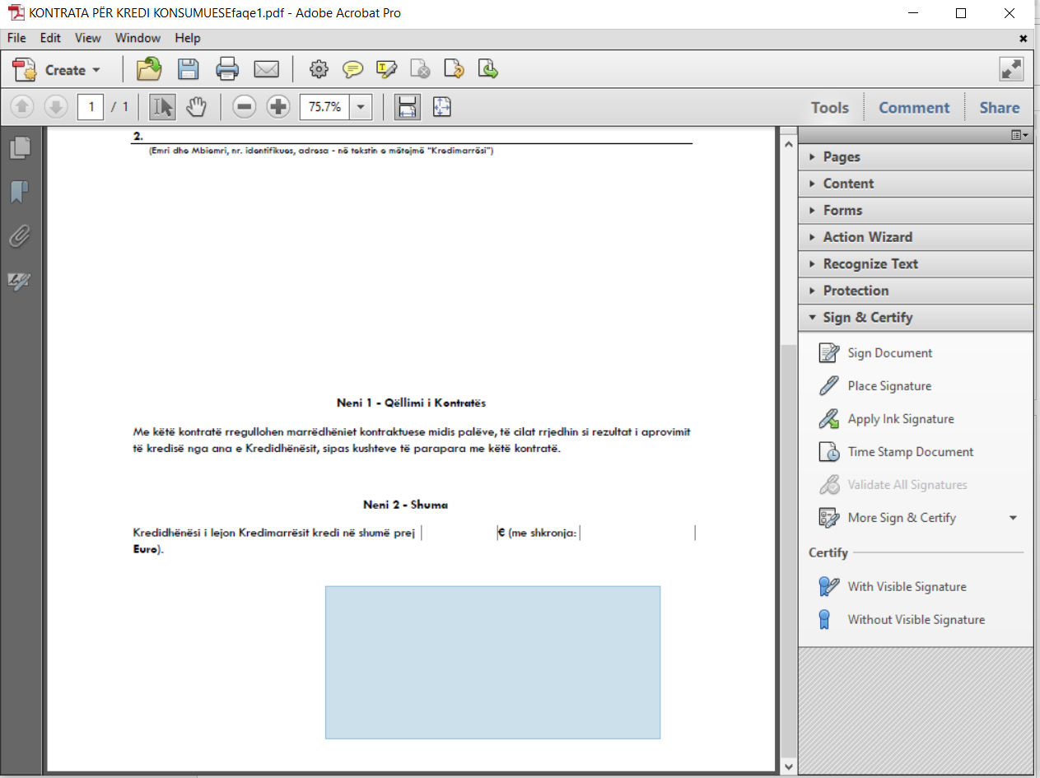This screenshot has width=1040, height=778.
Task: Open the gear customize tools icon
Action: click(319, 69)
